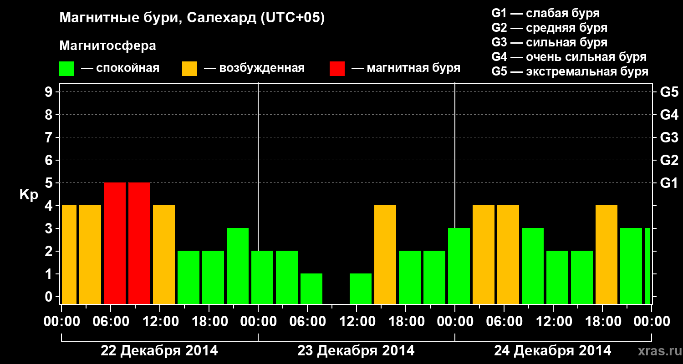Click the orange bar at 18:00 on 24 December
This screenshot has width=683, height=364.
pos(607,255)
